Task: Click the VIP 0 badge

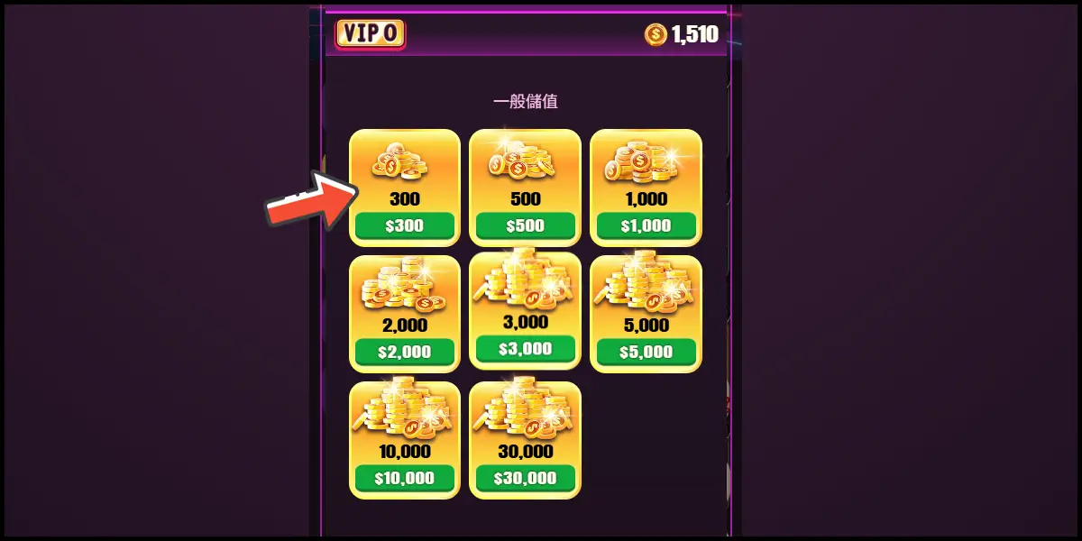Action: click(x=370, y=34)
